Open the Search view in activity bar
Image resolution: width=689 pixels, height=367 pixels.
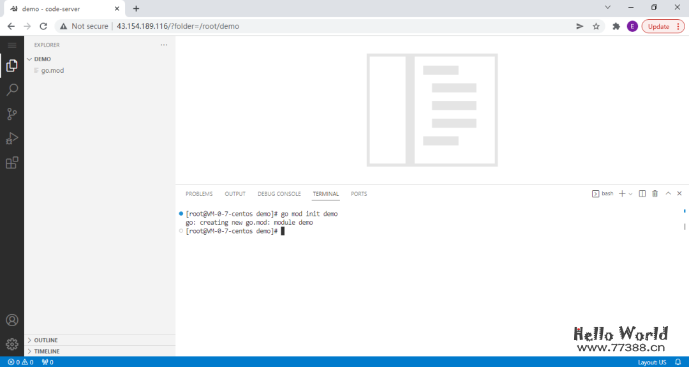pyautogui.click(x=11, y=90)
